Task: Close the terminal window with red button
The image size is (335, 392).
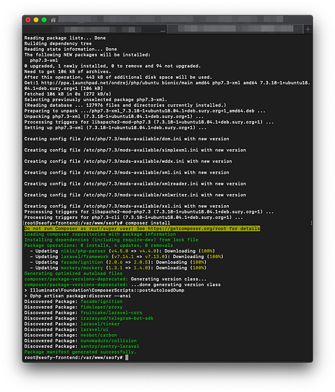Action: [28, 20]
